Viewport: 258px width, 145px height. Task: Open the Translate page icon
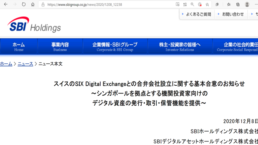(x=185, y=5)
